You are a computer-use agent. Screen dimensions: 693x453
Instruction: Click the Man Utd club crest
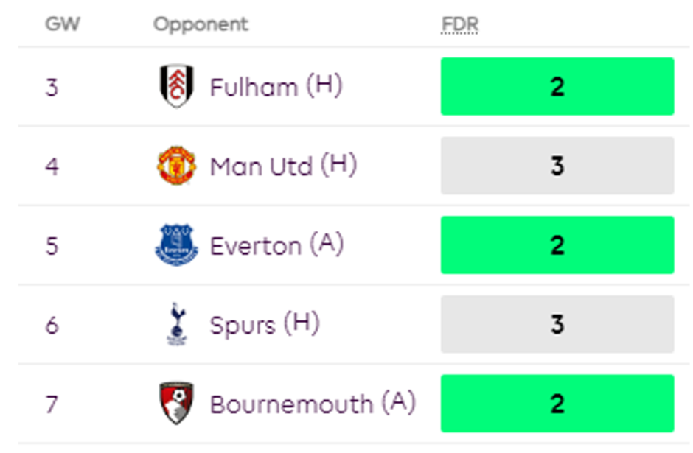click(176, 166)
